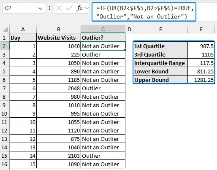Click the 1281.25 value cell
The image size is (217, 170).
click(201, 80)
